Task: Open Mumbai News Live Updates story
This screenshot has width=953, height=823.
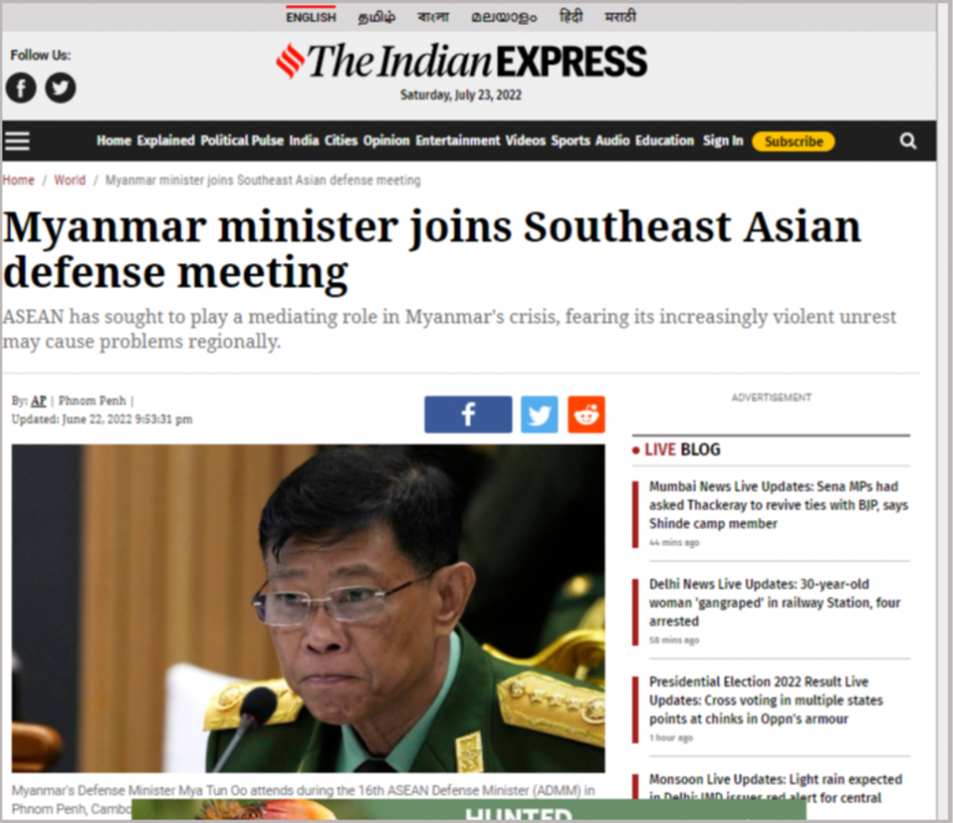Action: 778,505
